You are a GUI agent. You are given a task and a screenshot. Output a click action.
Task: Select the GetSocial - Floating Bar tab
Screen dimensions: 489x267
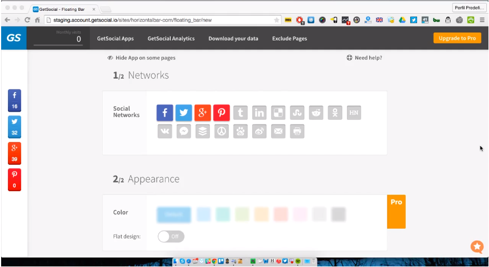click(x=64, y=9)
